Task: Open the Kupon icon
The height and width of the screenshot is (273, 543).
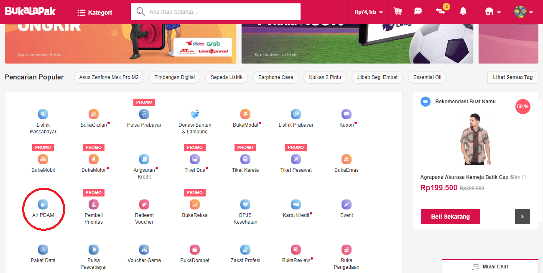Action: 347,114
